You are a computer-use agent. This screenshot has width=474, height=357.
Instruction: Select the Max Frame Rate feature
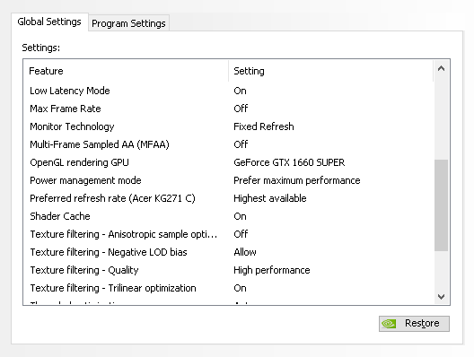click(66, 109)
